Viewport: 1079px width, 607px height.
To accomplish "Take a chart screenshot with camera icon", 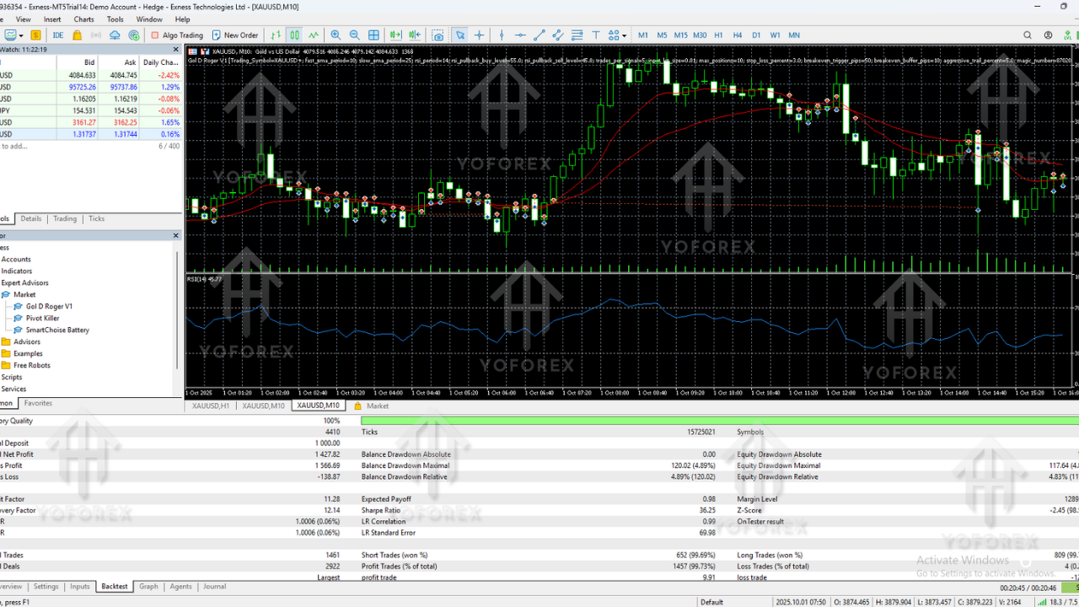I will [x=438, y=35].
